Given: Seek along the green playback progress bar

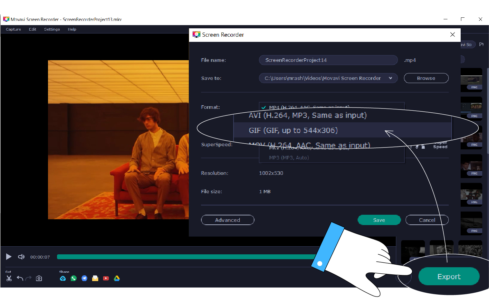Looking at the screenshot, I should point(187,257).
